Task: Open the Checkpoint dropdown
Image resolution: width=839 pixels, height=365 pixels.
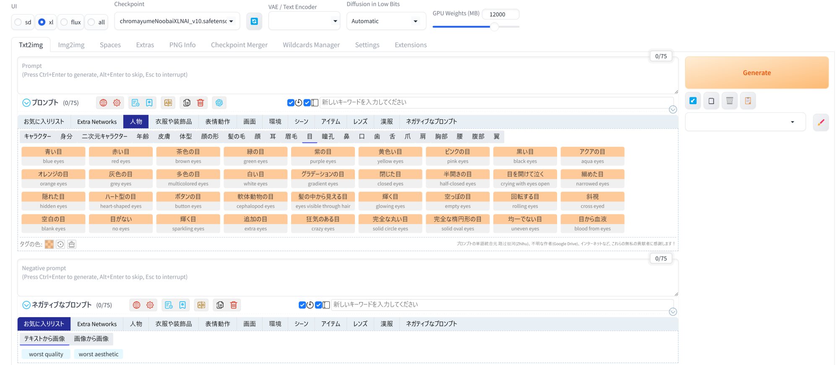Action: click(x=177, y=21)
